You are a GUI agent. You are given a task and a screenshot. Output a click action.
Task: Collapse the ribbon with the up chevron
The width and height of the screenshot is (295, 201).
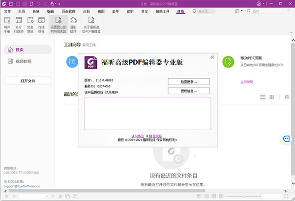pyautogui.click(x=291, y=32)
